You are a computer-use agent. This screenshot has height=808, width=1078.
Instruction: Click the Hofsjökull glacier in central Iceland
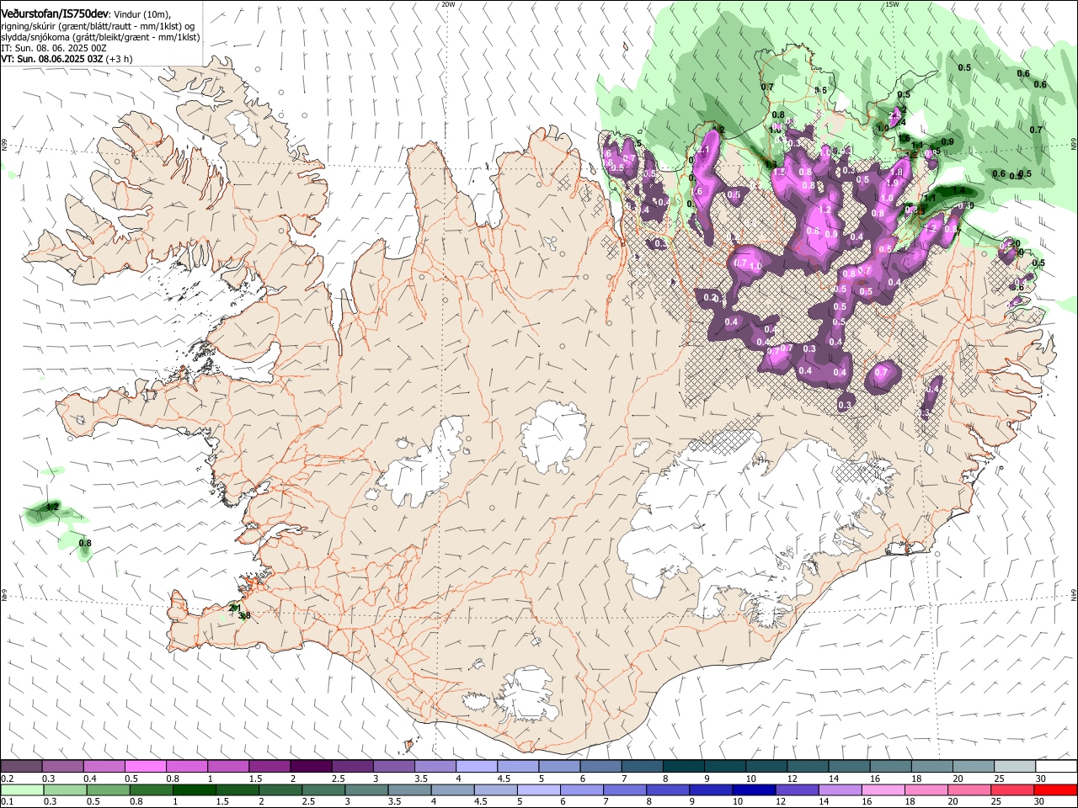pos(553,436)
